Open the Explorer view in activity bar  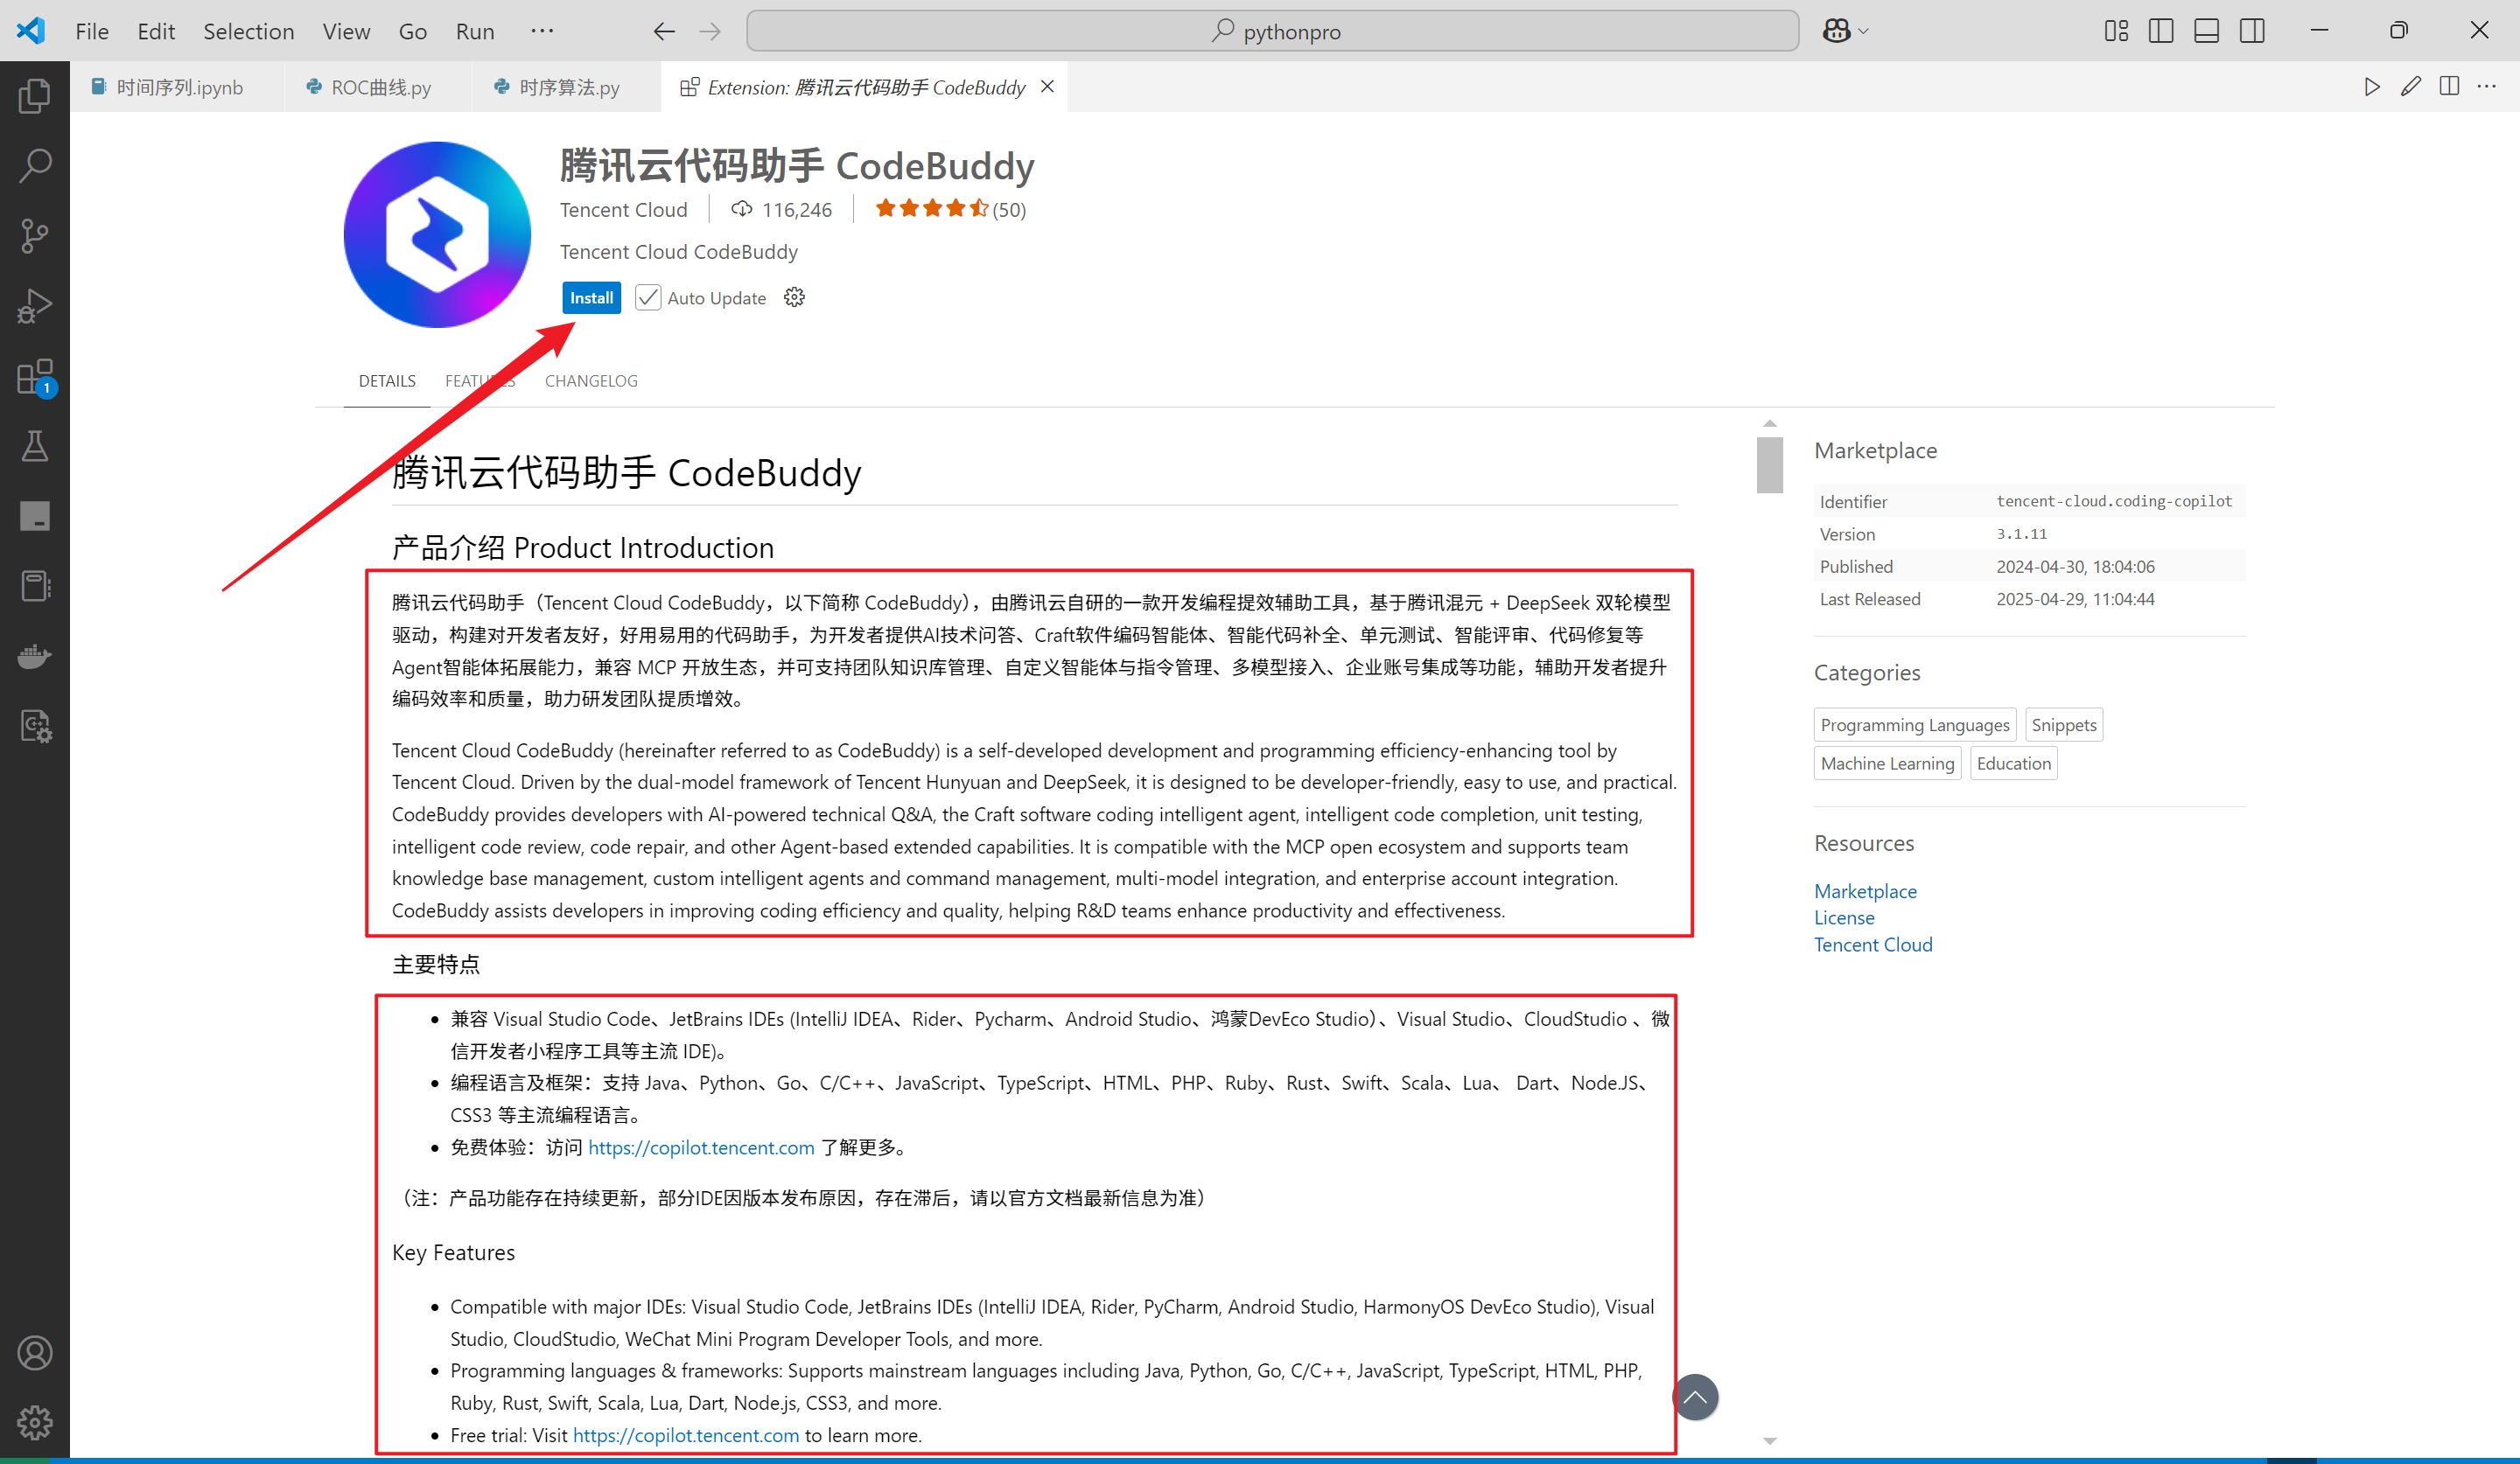click(x=34, y=96)
